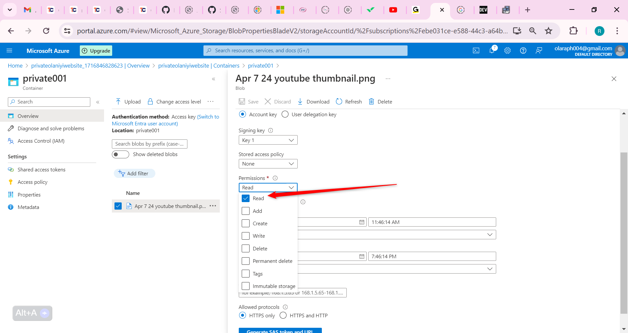The height and width of the screenshot is (333, 628).
Task: Open browser tab search dropdown
Action: point(10,10)
